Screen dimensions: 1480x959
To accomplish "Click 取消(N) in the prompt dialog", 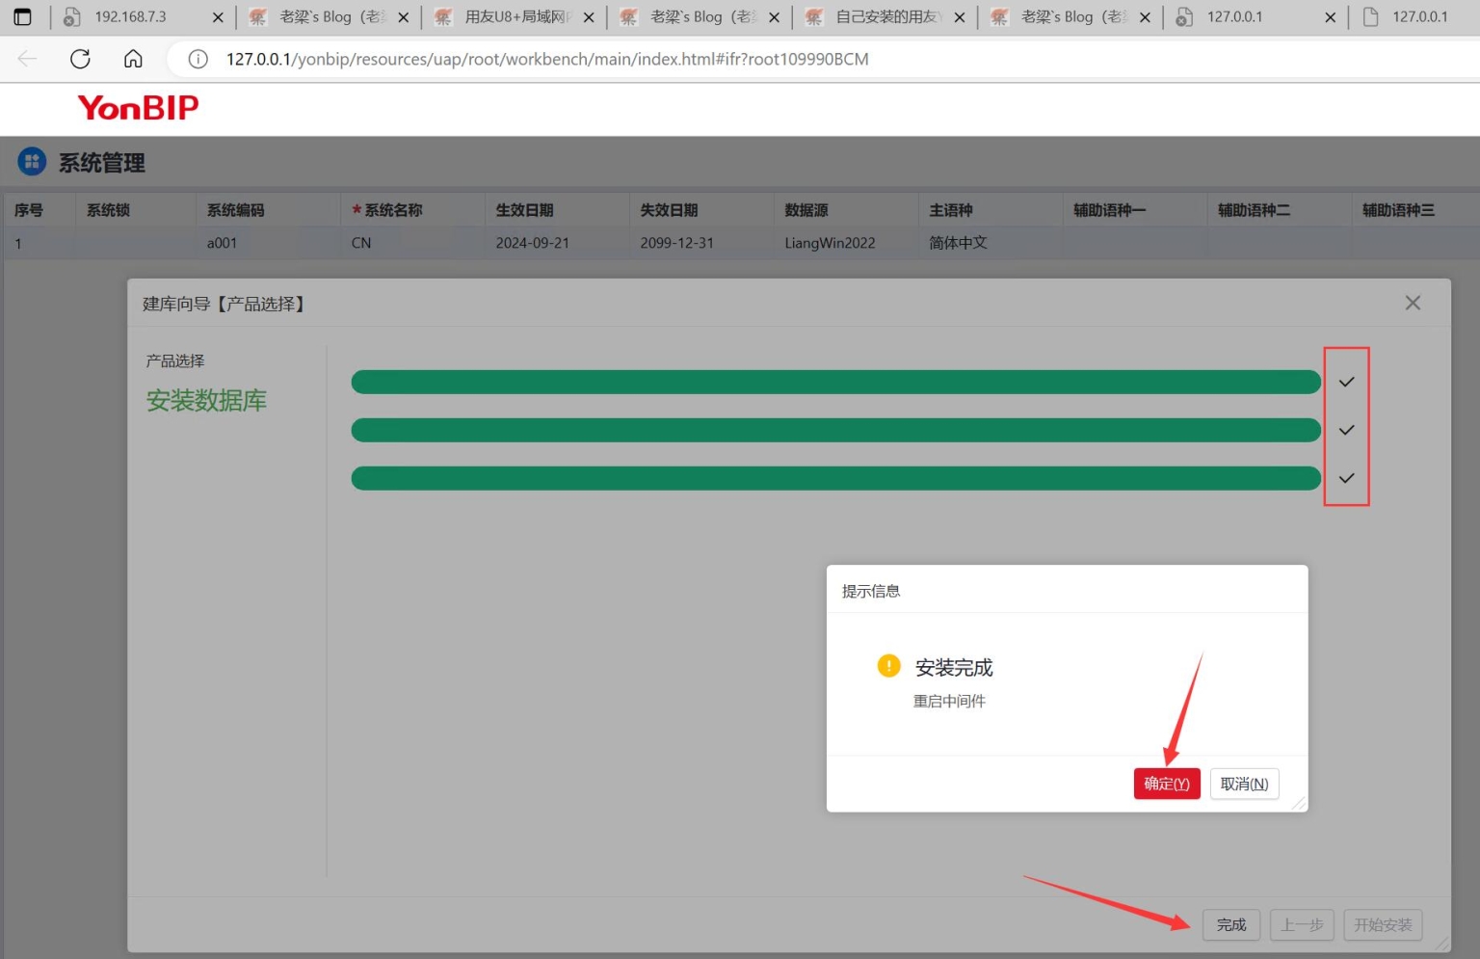I will pyautogui.click(x=1244, y=784).
